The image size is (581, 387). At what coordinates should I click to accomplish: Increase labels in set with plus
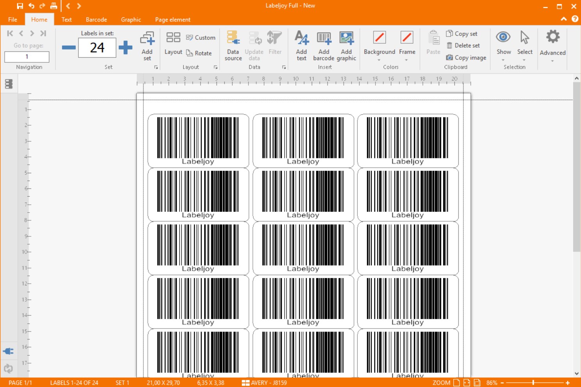pyautogui.click(x=125, y=48)
